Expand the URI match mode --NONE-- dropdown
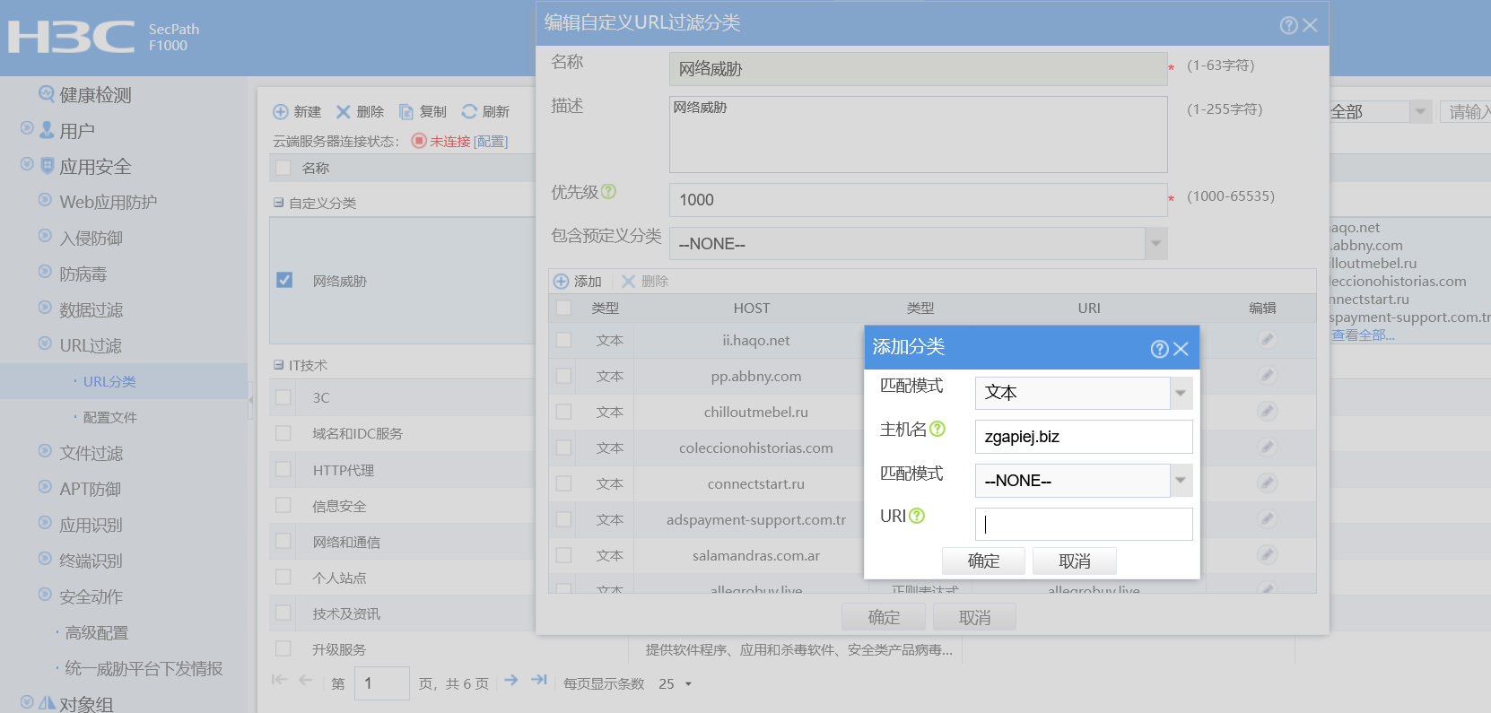 1181,481
